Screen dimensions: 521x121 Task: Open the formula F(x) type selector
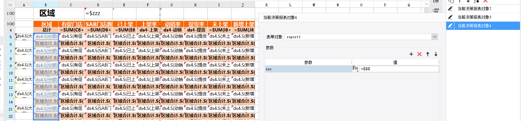(356, 69)
